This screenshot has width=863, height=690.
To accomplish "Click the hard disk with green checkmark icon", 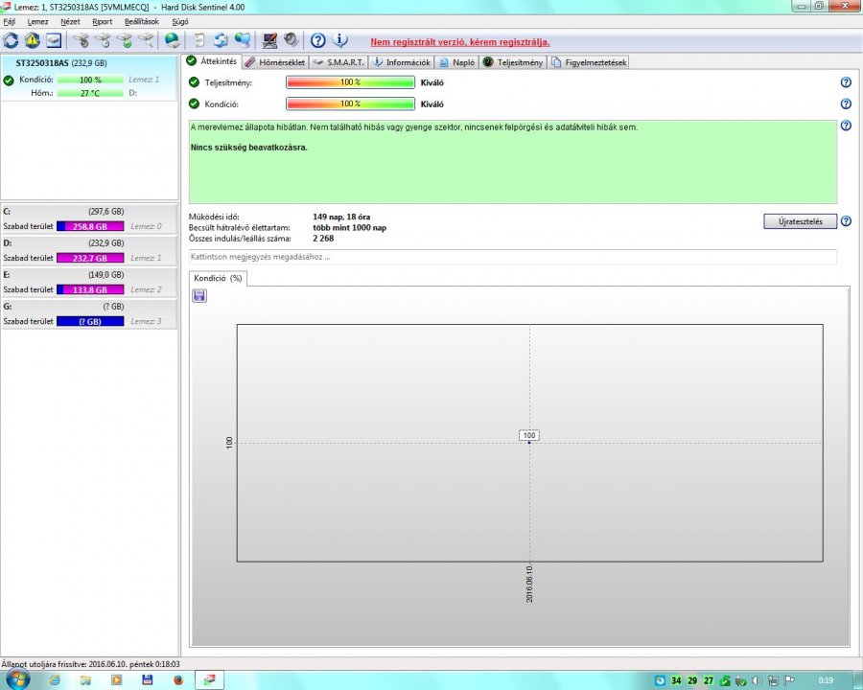I will pyautogui.click(x=125, y=40).
